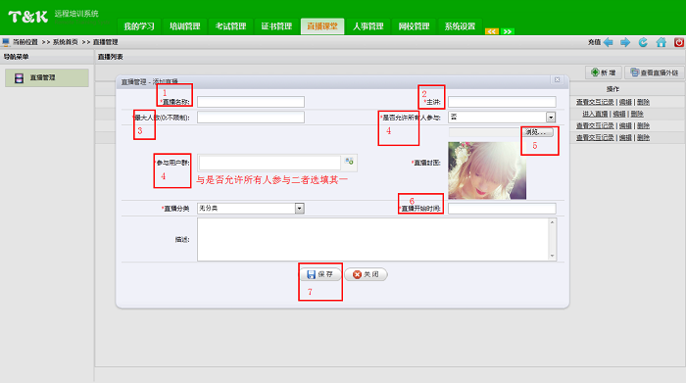This screenshot has width=686, height=383.
Task: Click 删除 link in the 进入直播 row
Action: [637, 114]
